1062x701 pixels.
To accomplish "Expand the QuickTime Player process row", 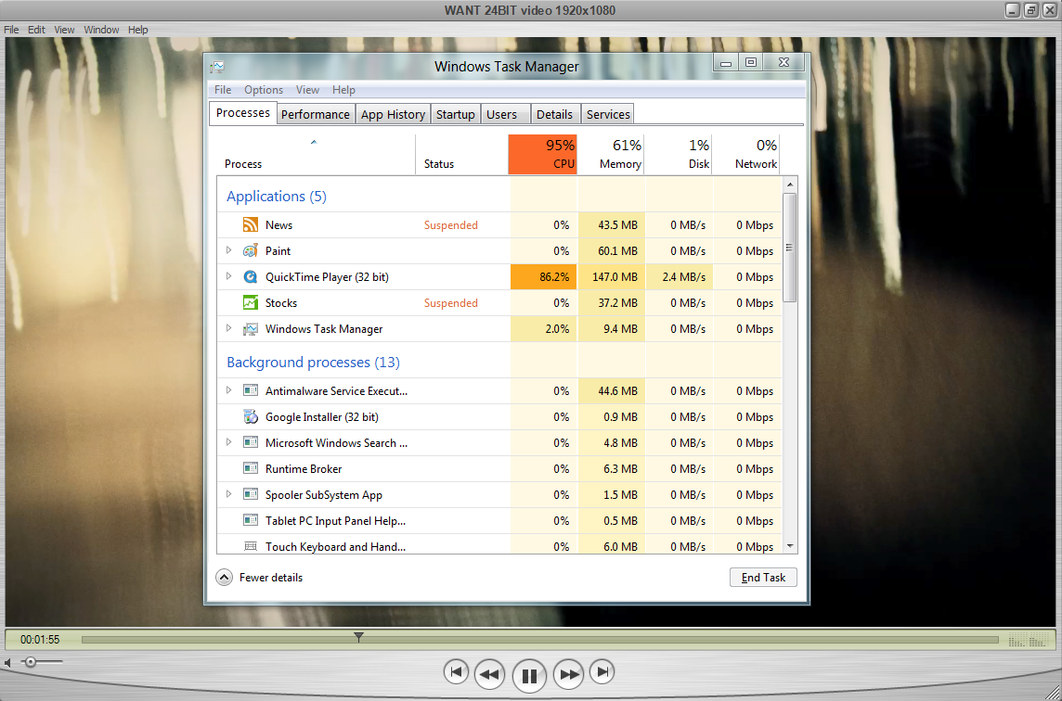I will (x=229, y=276).
